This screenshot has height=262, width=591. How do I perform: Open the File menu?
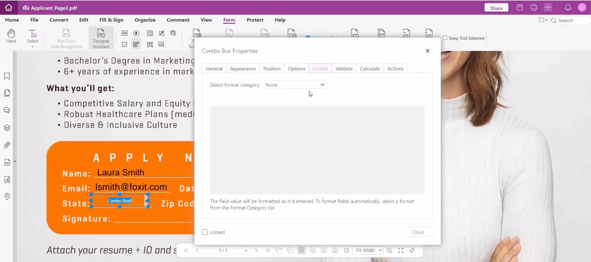click(34, 20)
